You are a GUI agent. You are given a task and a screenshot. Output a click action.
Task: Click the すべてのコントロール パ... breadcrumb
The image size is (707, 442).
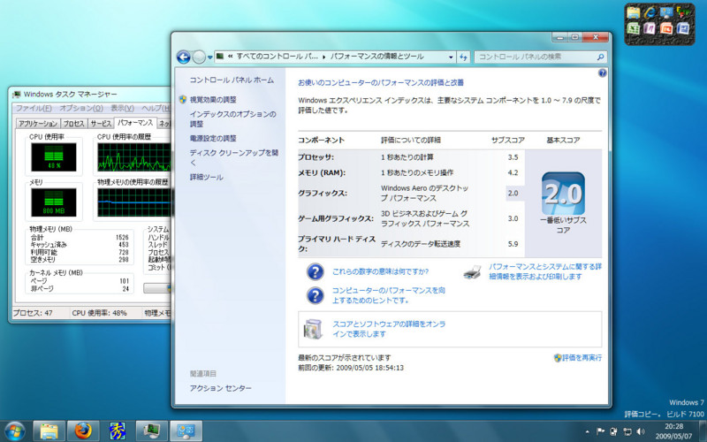pos(277,57)
